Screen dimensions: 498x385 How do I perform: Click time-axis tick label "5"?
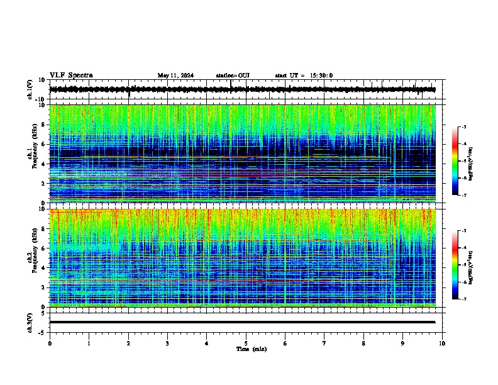click(246, 343)
